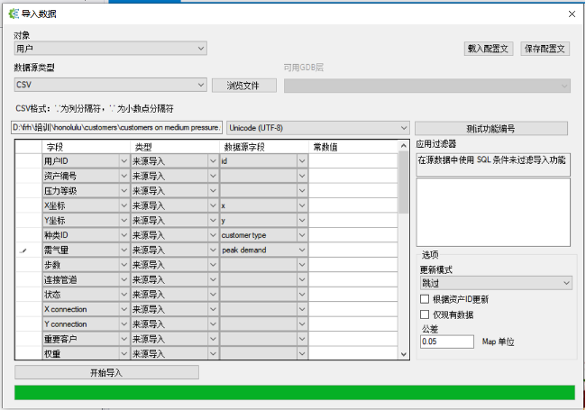
Task: Start the import with 开始导入 button
Action: click(x=106, y=372)
